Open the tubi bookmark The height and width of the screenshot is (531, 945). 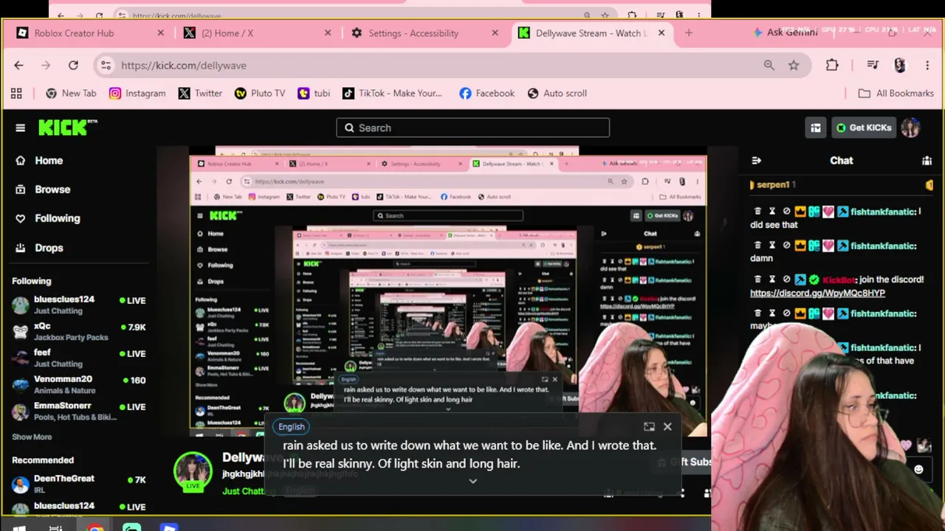pyautogui.click(x=314, y=93)
